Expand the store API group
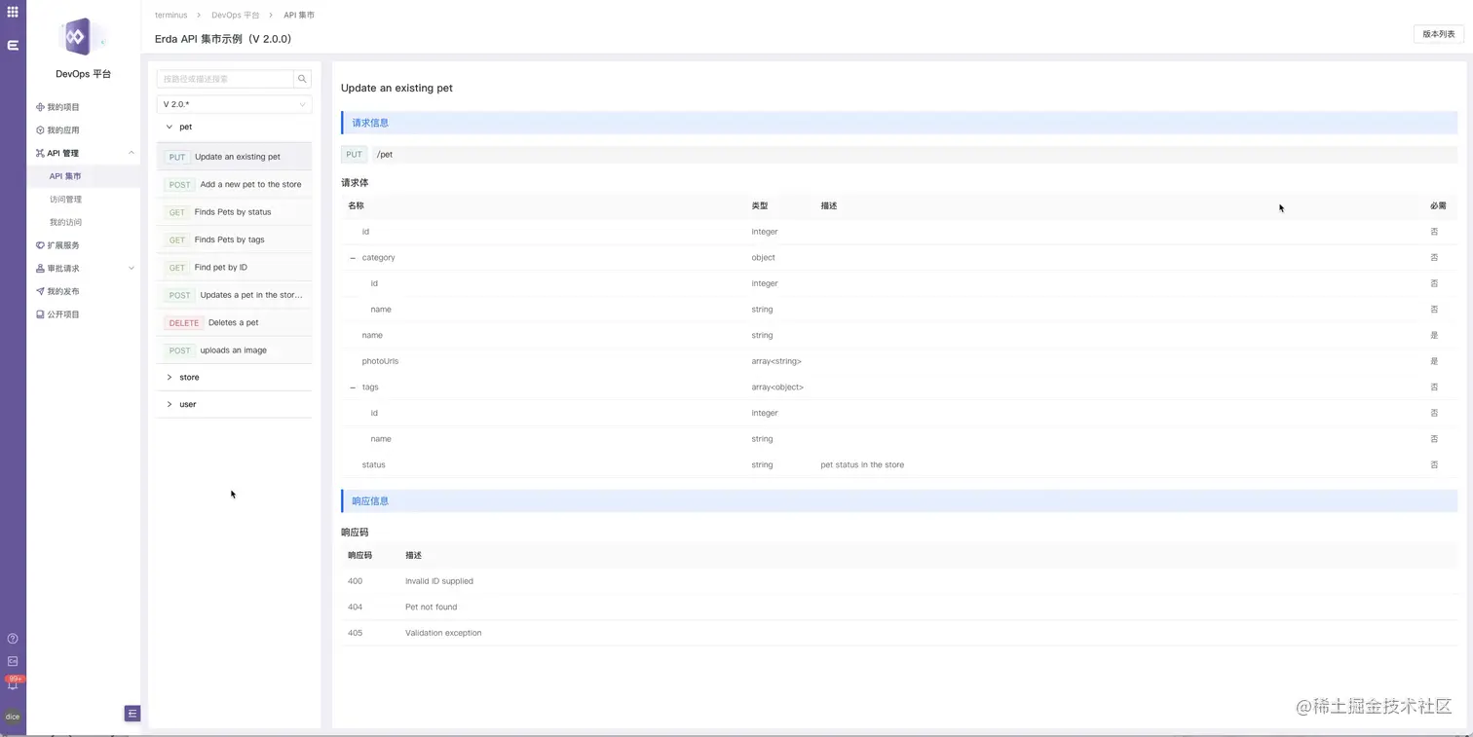 170,378
